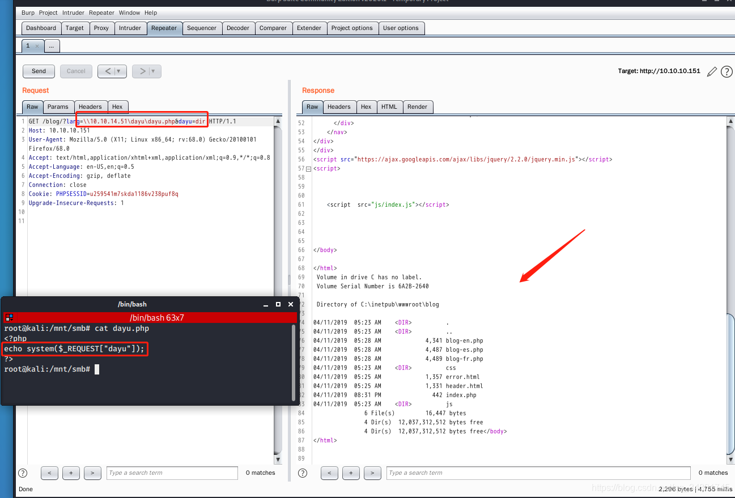This screenshot has width=735, height=498.
Task: Select the Response Render tab
Action: [417, 107]
